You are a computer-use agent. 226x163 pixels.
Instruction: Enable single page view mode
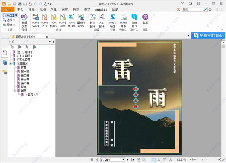[x=154, y=160]
